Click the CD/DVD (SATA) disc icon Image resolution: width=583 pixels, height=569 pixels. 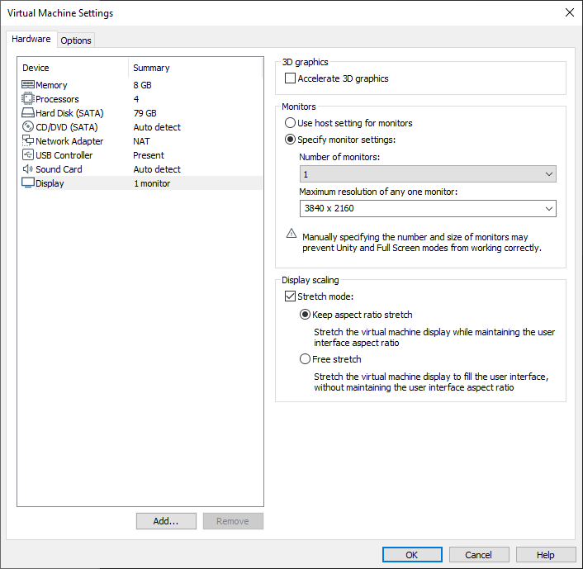click(27, 127)
